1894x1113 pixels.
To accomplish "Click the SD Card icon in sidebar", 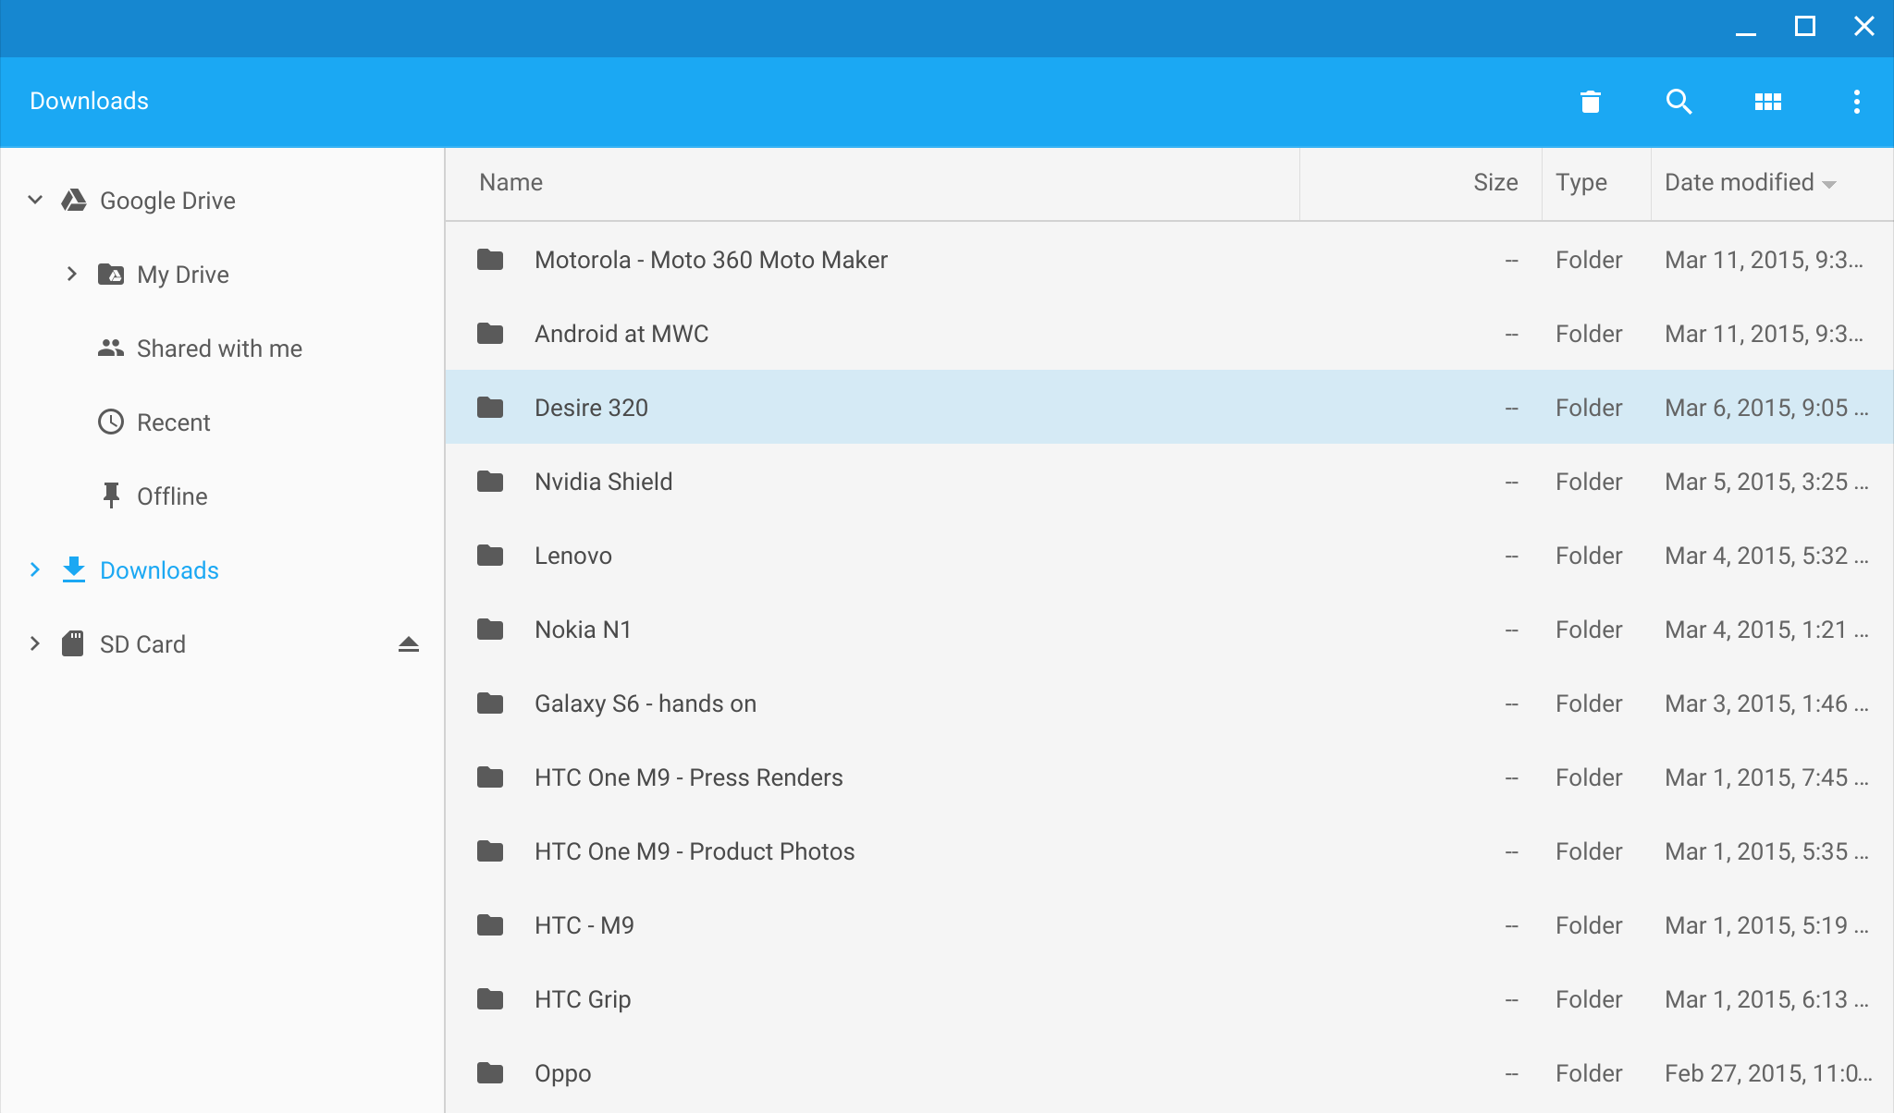I will point(73,643).
